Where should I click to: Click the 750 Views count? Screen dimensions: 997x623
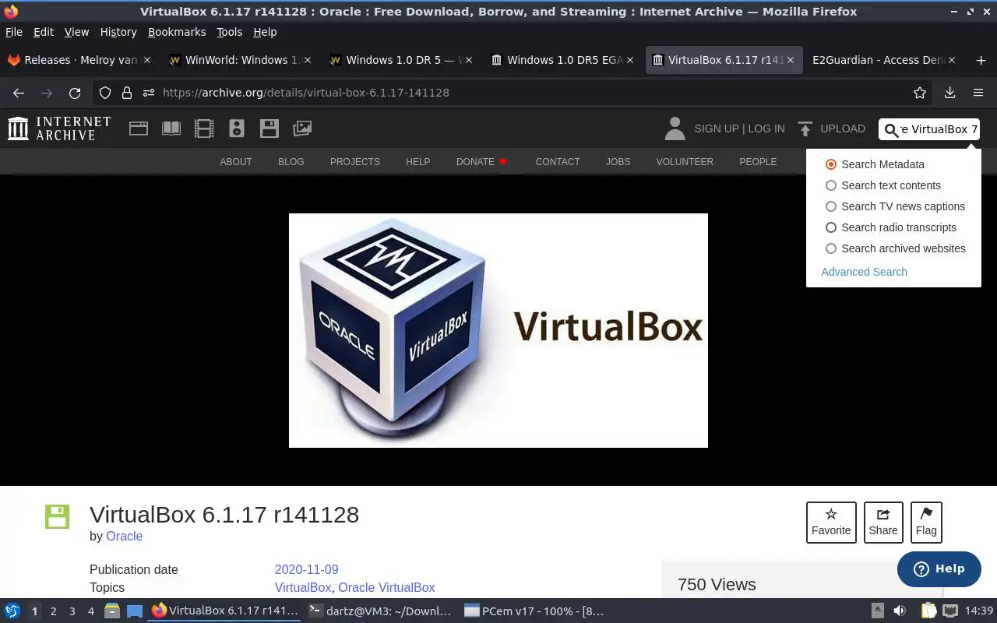[717, 584]
